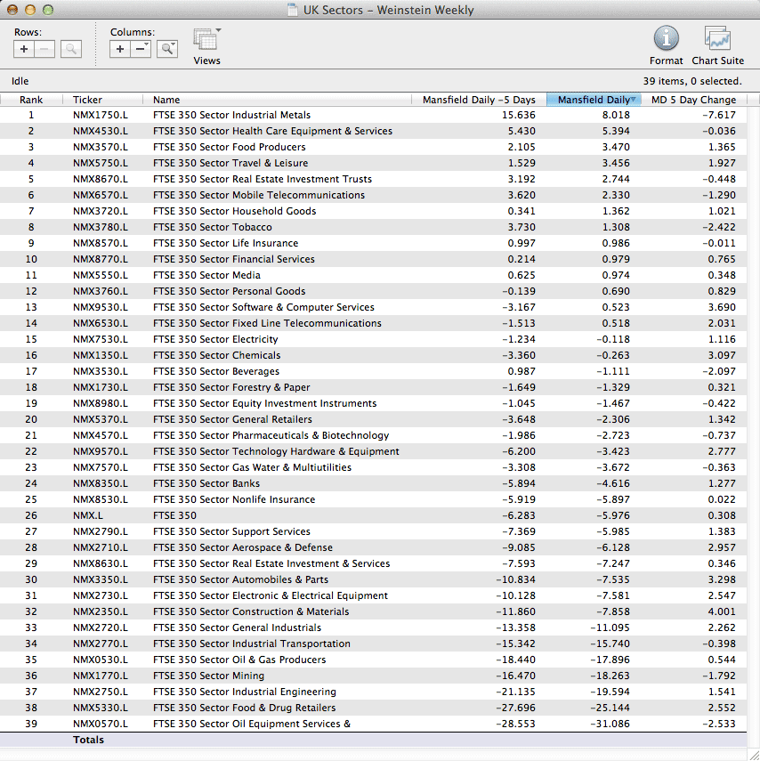The height and width of the screenshot is (761, 760).
Task: Click the add row plus button
Action: pyautogui.click(x=24, y=49)
